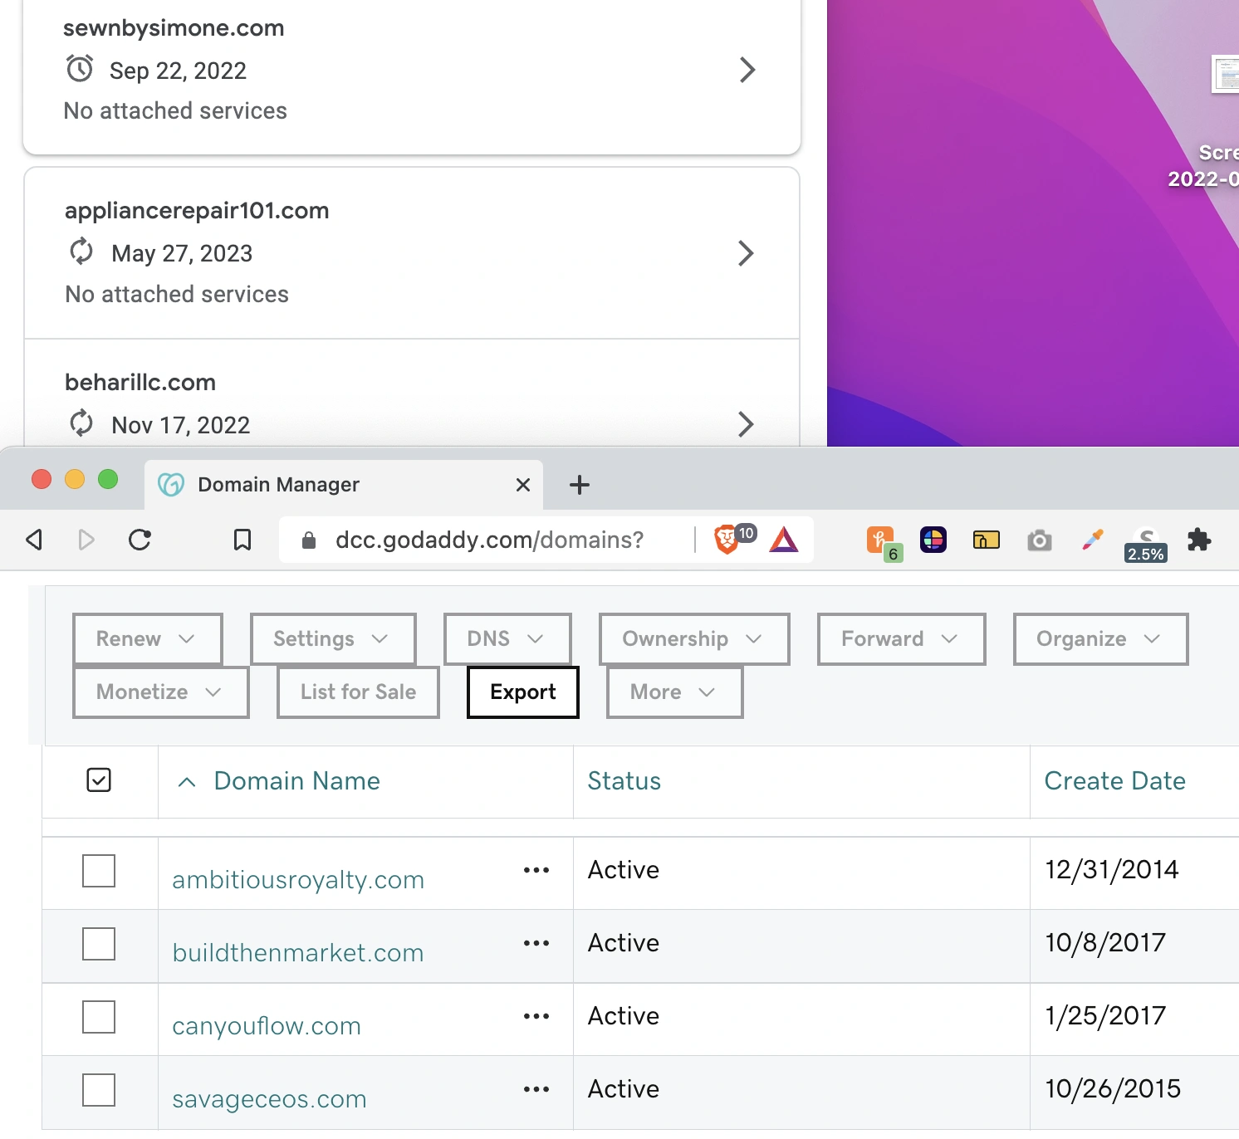This screenshot has width=1239, height=1139.
Task: Click the Brave Rewards triangle icon
Action: (x=783, y=540)
